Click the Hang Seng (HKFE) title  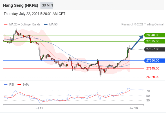click(x=21, y=5)
